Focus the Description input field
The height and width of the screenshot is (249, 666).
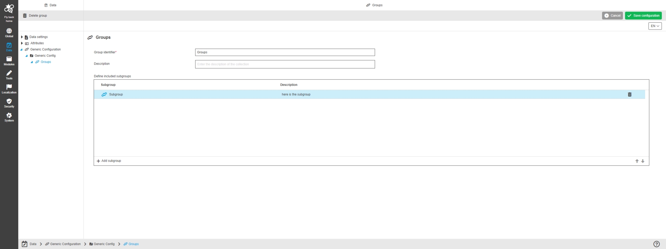coord(285,64)
